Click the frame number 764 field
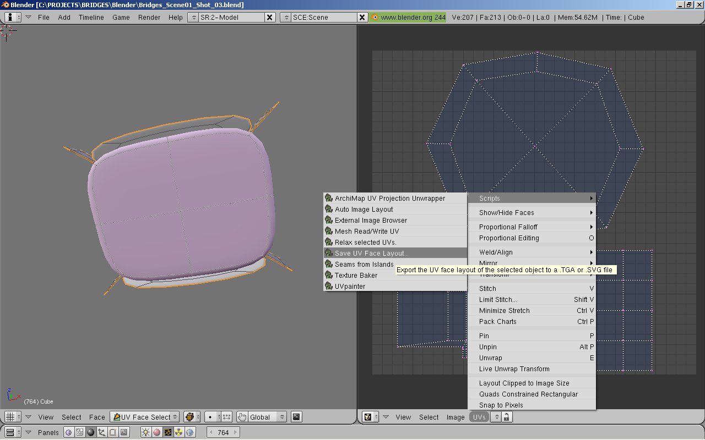The image size is (705, 440). 223,432
